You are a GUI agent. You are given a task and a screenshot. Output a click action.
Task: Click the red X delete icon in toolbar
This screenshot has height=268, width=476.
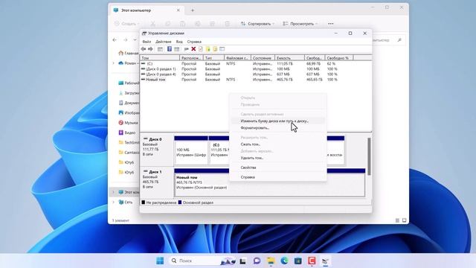point(193,49)
